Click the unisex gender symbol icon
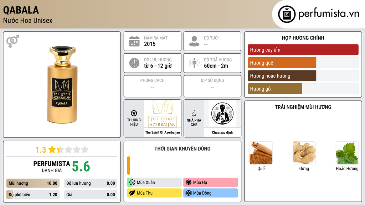The height and width of the screenshot is (205, 365). [x=12, y=41]
